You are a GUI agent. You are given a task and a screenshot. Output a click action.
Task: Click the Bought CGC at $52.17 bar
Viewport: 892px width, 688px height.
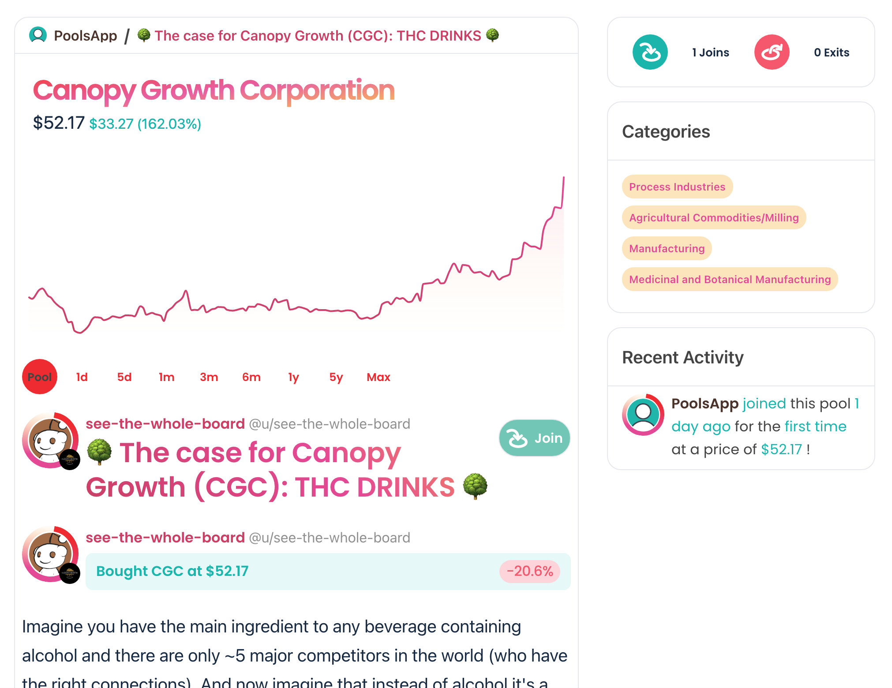[x=328, y=571]
